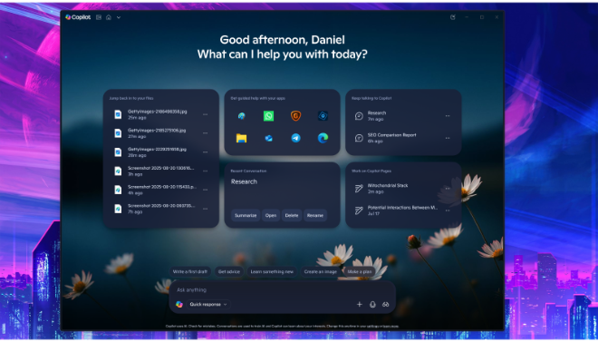Select the Telegram app icon
The height and width of the screenshot is (342, 598).
point(295,138)
